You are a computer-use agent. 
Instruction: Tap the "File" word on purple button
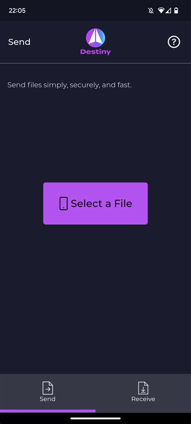[123, 203]
